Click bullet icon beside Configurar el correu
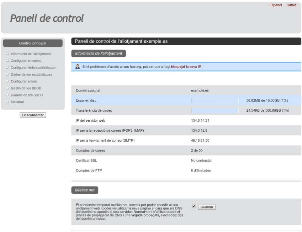This screenshot has width=302, height=232. click(x=7, y=61)
